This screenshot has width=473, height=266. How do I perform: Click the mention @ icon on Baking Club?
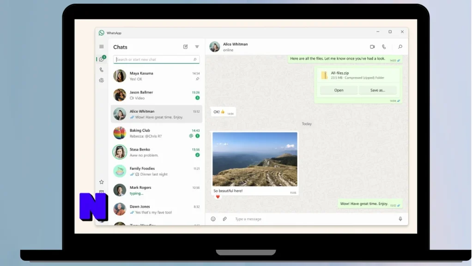point(191,136)
